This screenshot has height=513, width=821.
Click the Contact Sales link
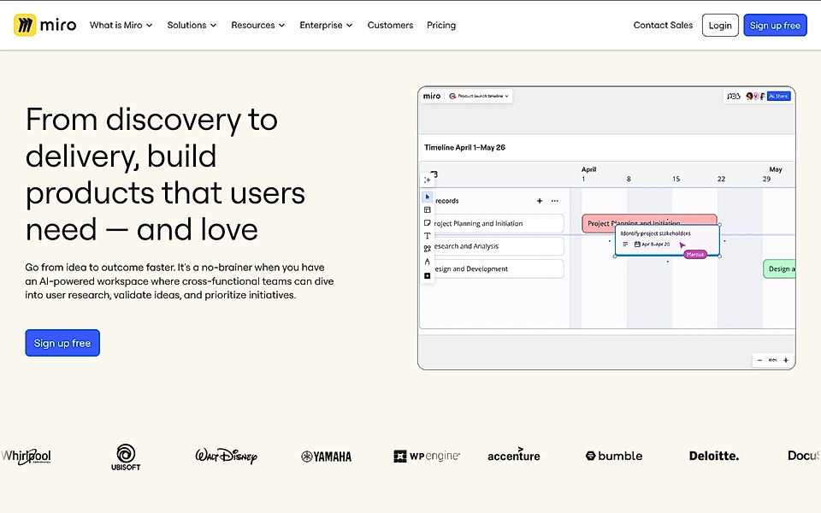(x=663, y=25)
